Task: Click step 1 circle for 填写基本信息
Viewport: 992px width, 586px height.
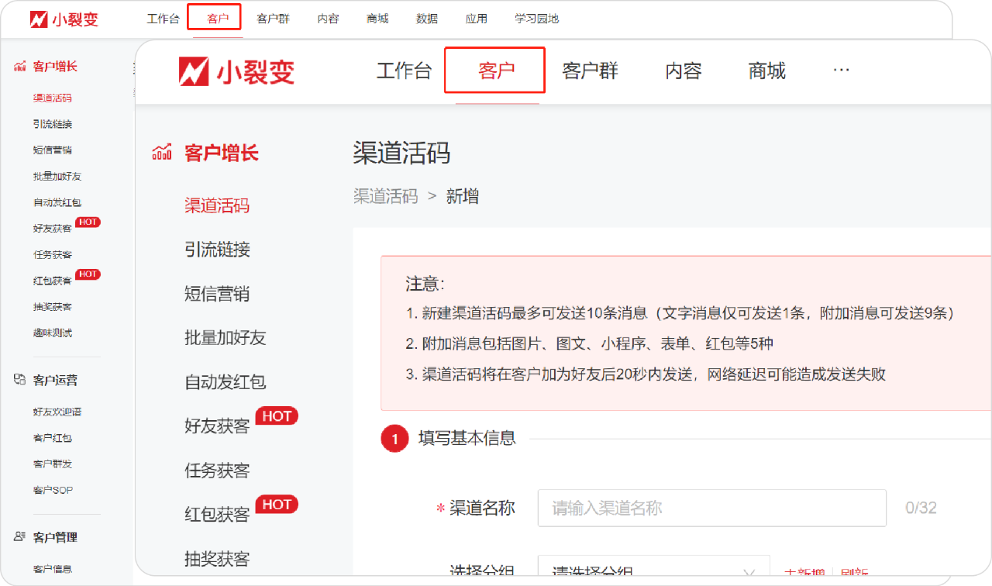Action: (394, 439)
